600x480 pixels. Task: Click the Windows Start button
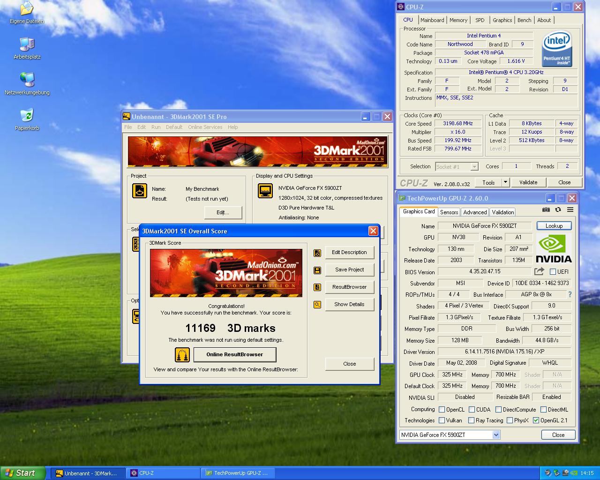[x=23, y=473]
